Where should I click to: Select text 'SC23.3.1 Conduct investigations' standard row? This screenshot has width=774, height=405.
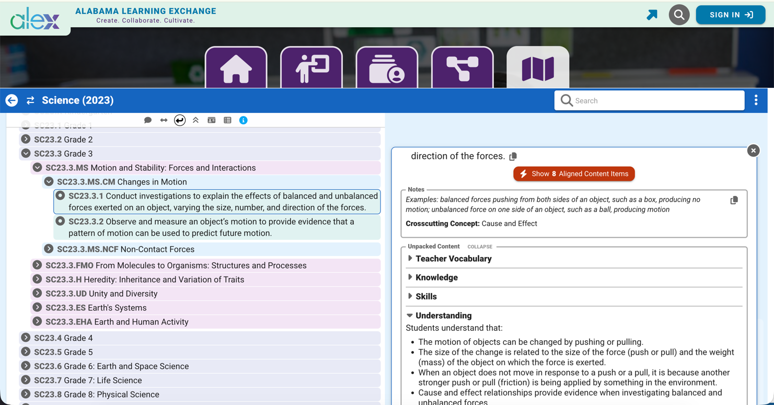(217, 202)
